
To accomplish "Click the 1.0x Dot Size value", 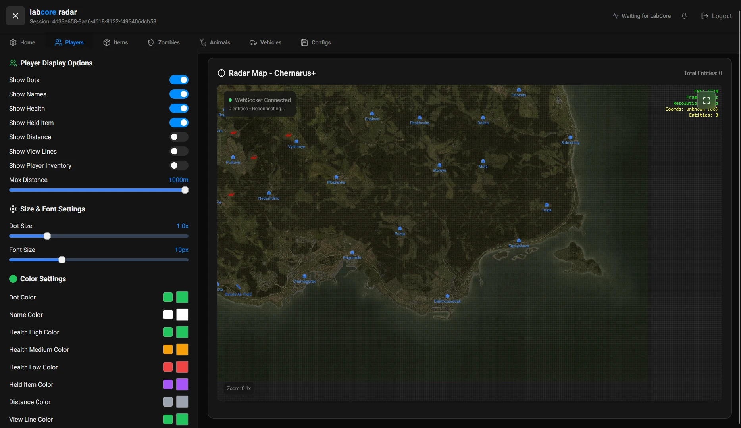I will pyautogui.click(x=183, y=226).
